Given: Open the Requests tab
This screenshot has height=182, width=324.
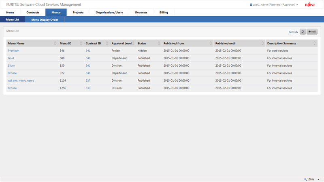Looking at the screenshot, I should pos(141,13).
